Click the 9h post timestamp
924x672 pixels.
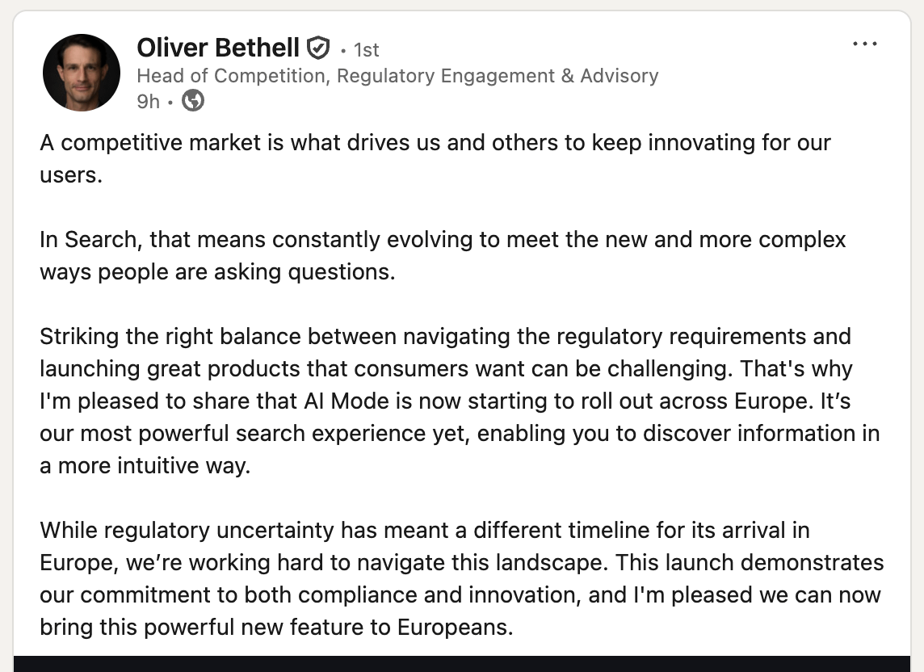pyautogui.click(x=148, y=102)
